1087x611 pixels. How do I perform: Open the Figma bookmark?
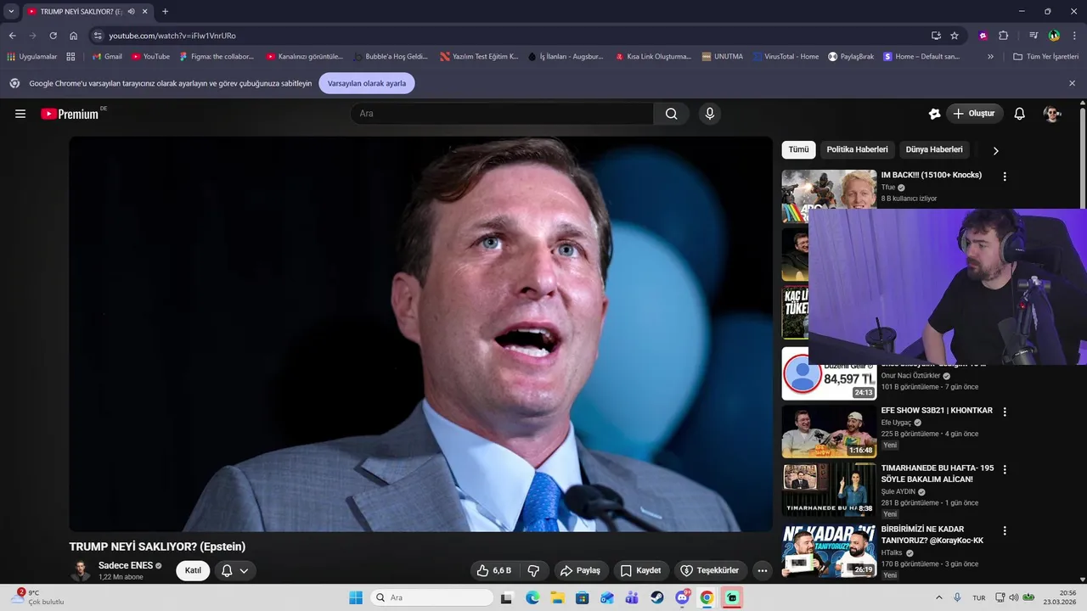click(217, 57)
